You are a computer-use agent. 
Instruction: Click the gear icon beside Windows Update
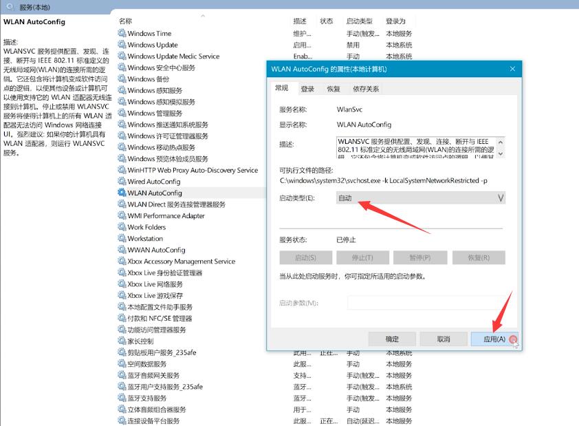click(122, 45)
